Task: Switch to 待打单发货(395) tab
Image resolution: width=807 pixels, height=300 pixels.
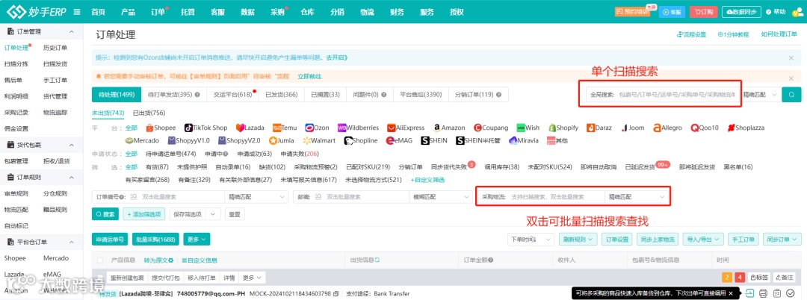Action: [x=173, y=95]
